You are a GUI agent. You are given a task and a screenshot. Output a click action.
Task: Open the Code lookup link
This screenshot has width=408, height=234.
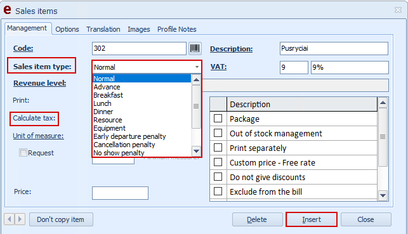[23, 48]
